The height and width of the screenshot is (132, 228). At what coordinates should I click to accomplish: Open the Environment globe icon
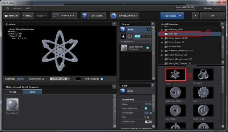click(114, 16)
